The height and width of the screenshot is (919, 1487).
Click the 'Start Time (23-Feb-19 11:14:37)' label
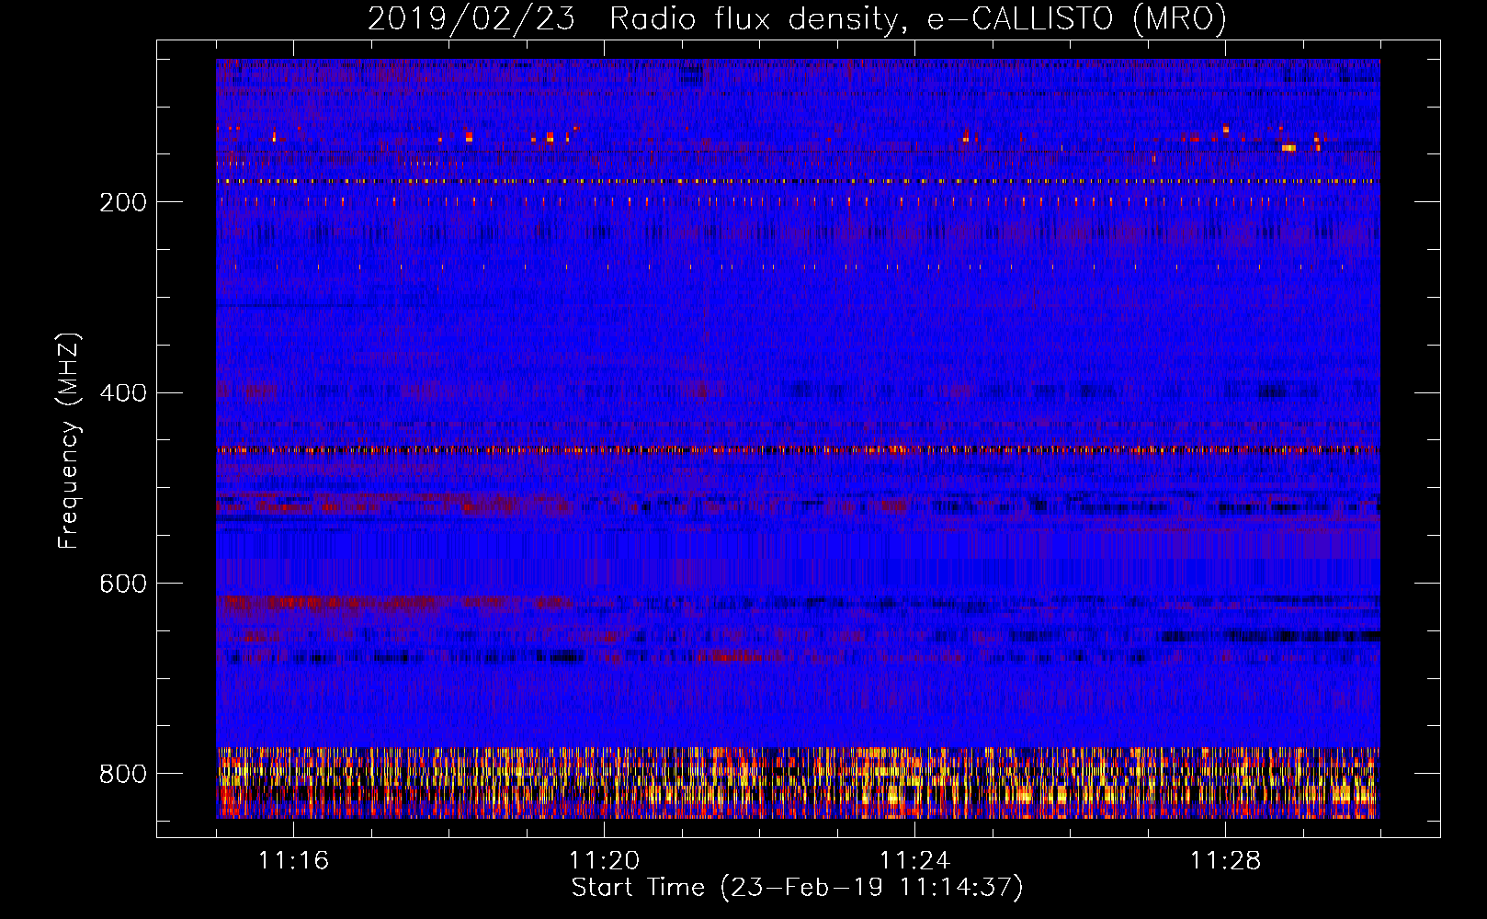797,888
